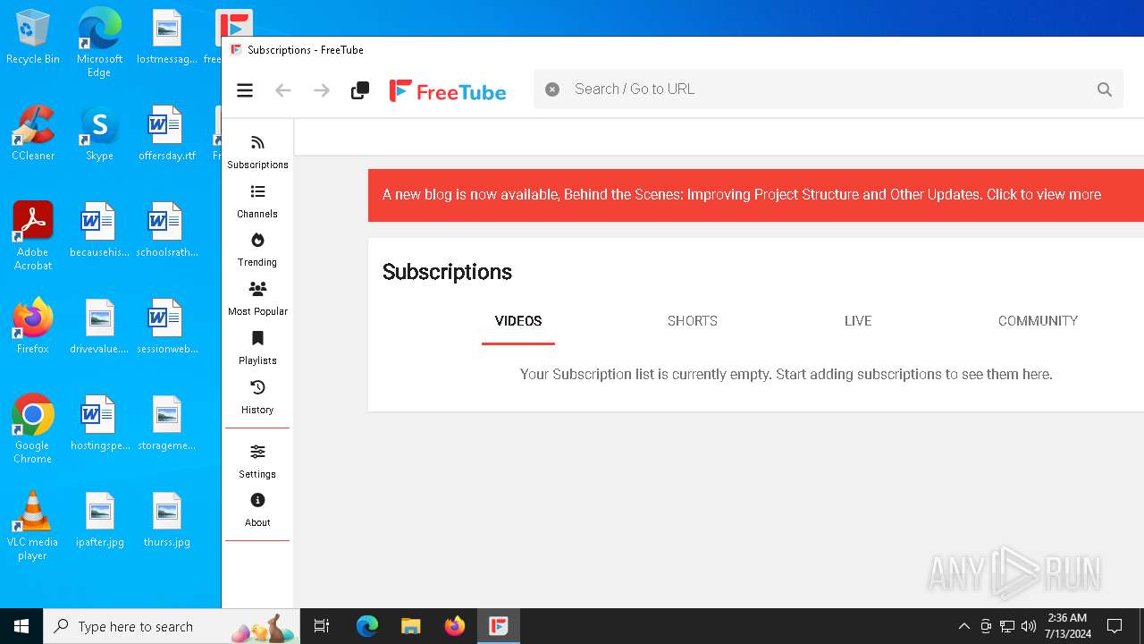Open a new FreeTube window icon
The height and width of the screenshot is (644, 1144).
360,90
